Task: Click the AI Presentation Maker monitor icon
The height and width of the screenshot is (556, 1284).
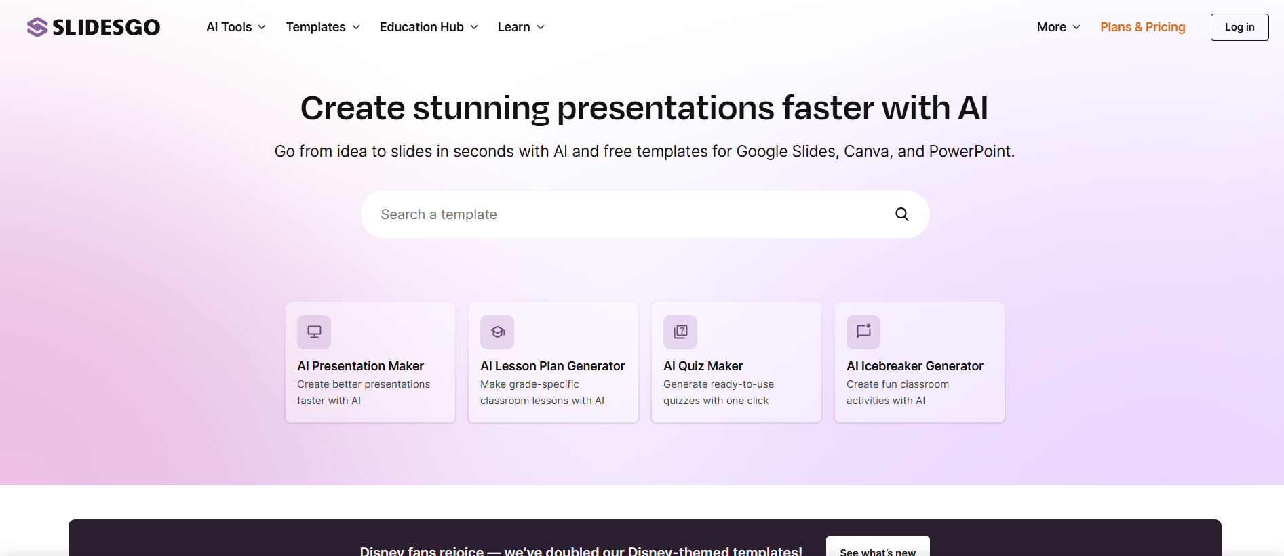Action: coord(314,332)
